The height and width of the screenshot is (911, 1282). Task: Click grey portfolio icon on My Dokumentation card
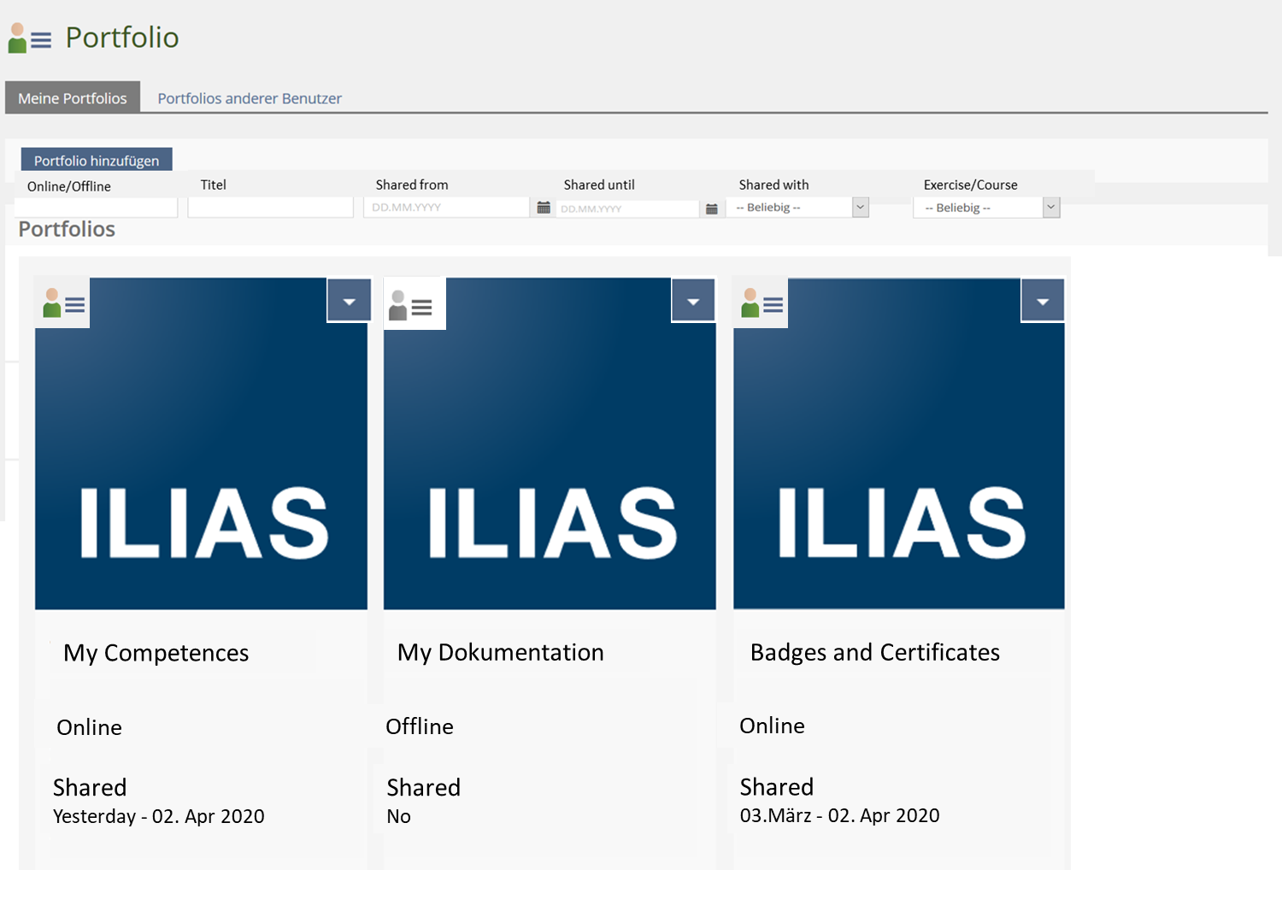(410, 305)
